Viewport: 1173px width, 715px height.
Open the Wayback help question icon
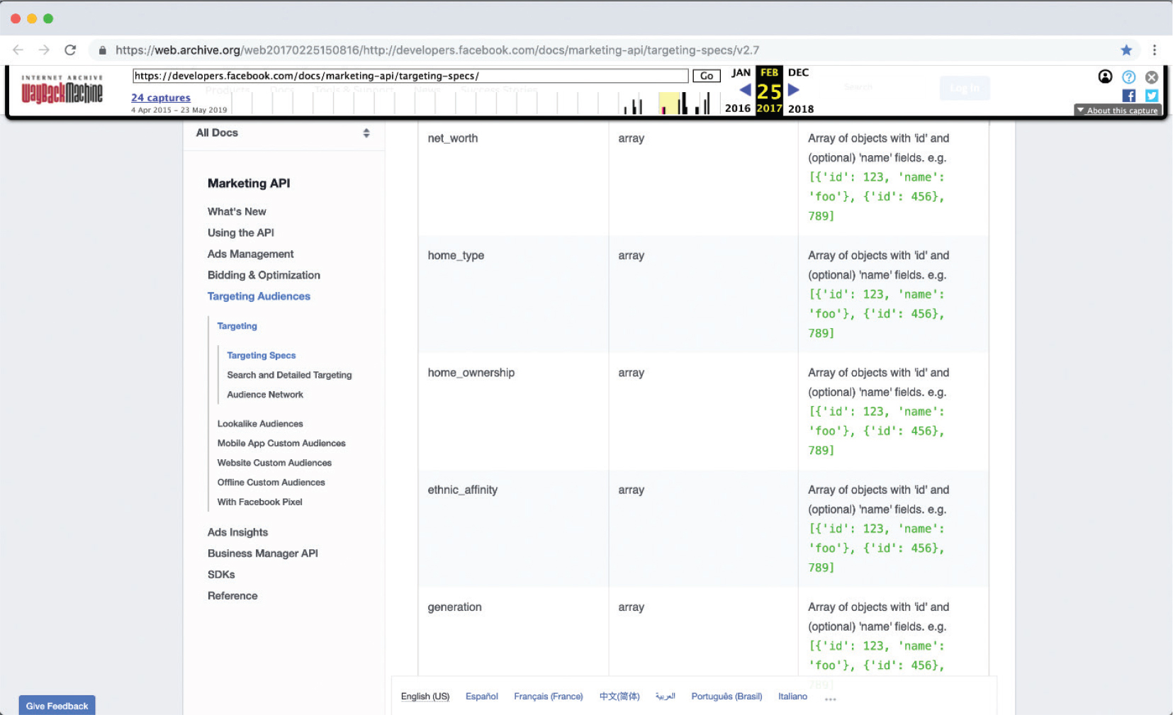coord(1129,77)
